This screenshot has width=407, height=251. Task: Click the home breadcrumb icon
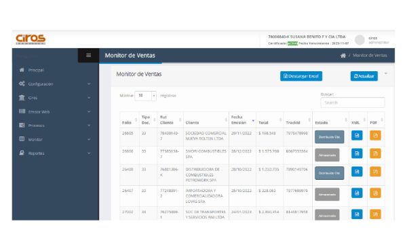343,56
